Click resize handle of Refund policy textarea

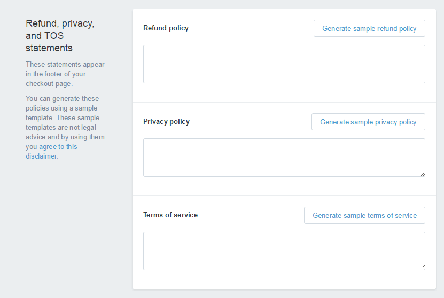pyautogui.click(x=423, y=80)
